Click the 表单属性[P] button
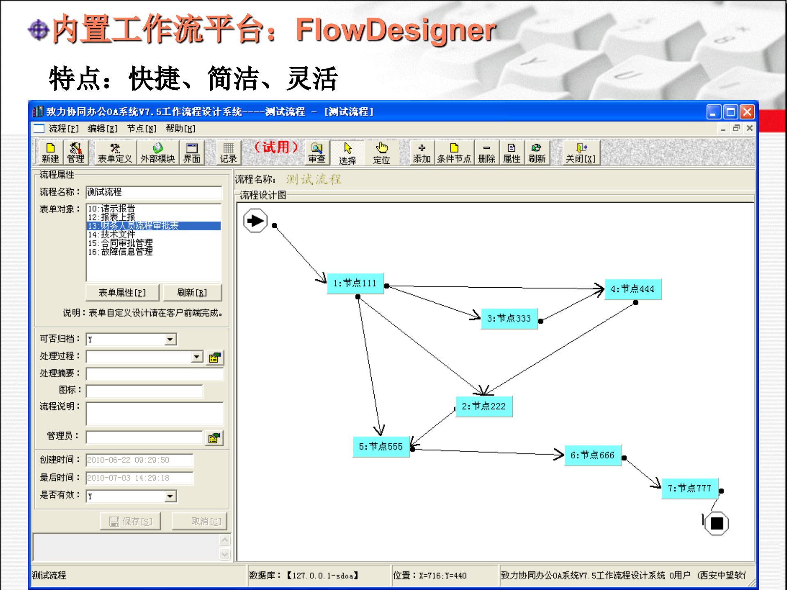 [x=122, y=293]
